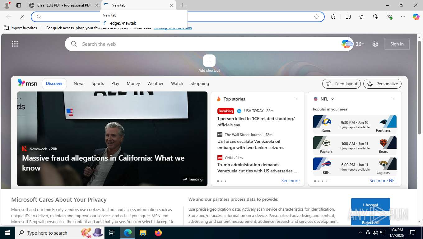Launch Copilot from the toolbar
Viewport: 423px width, 239px height.
coord(416,17)
